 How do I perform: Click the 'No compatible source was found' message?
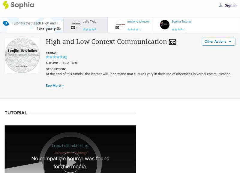click(70, 162)
